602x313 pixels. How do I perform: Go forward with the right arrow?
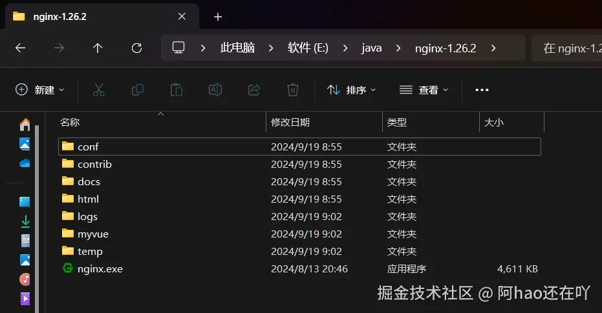point(59,48)
